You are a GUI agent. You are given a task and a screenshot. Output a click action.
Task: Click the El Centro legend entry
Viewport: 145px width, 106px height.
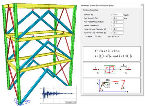71,102
